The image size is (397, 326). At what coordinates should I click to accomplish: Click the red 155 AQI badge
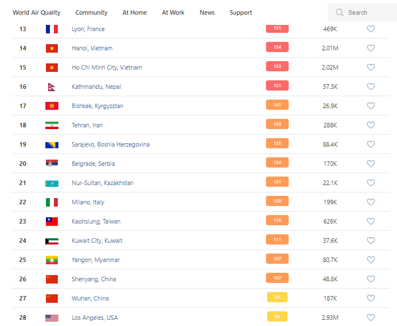click(x=277, y=28)
